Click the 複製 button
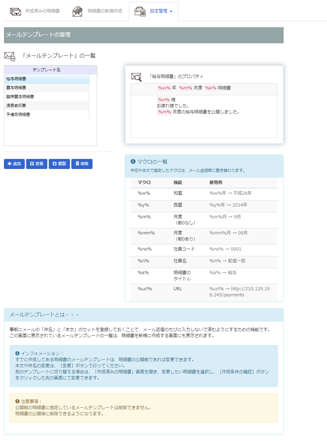Viewport: 327px width, 441px height. [59, 164]
